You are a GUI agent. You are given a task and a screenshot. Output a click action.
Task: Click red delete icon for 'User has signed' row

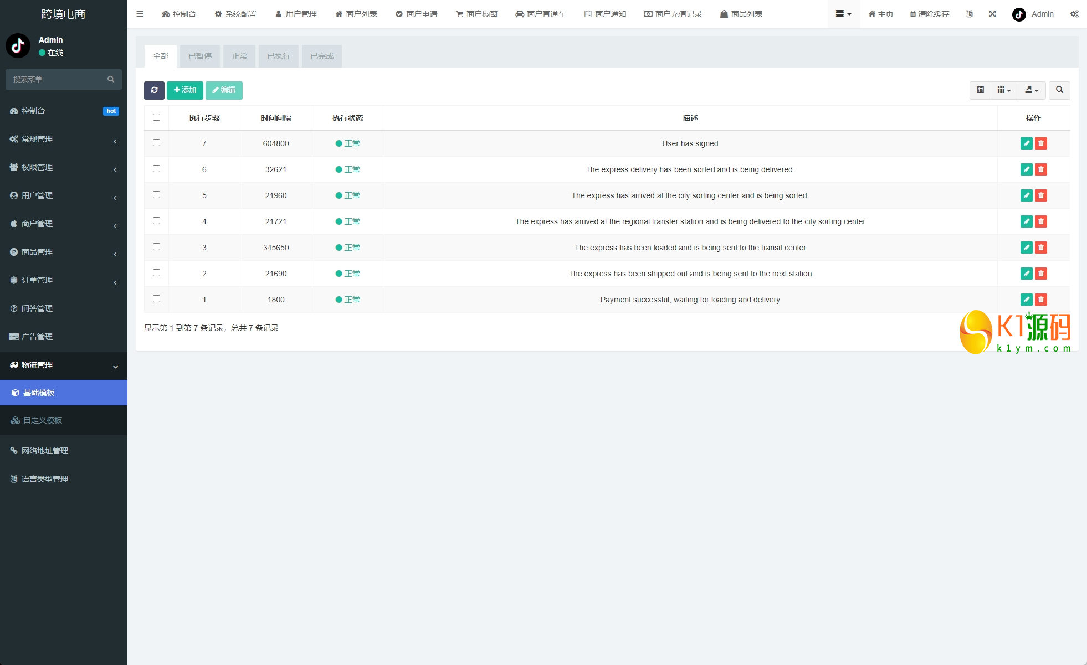point(1041,143)
